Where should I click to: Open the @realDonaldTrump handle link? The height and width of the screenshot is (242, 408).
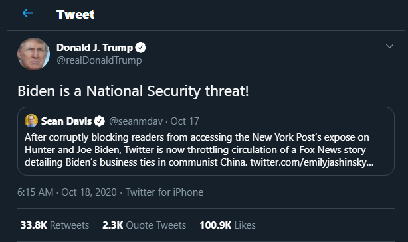click(x=99, y=60)
